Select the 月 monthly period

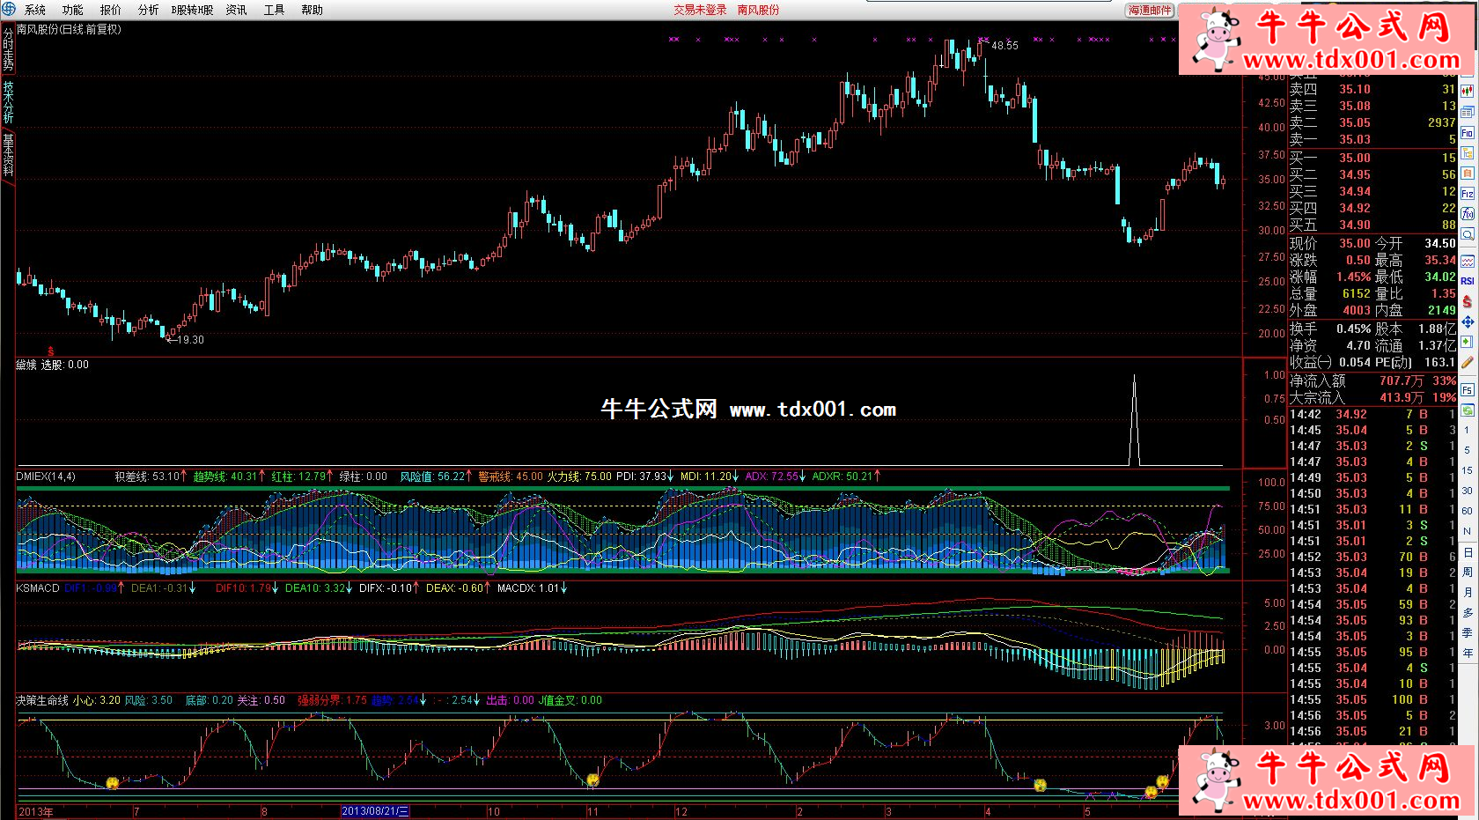[x=1468, y=593]
